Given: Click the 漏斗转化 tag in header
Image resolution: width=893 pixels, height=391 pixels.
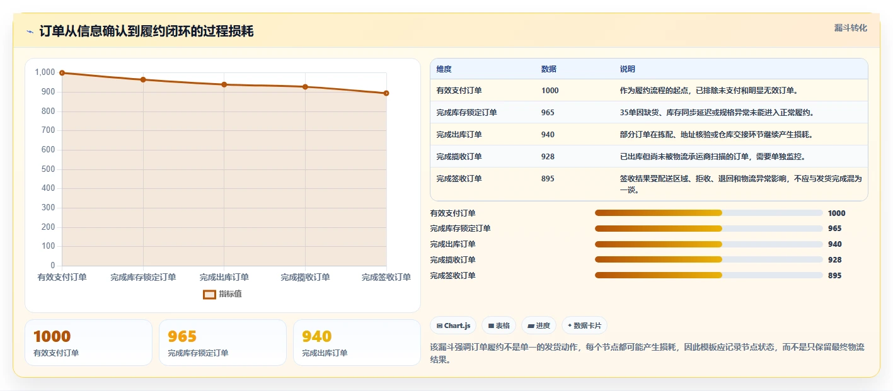Looking at the screenshot, I should tap(850, 28).
